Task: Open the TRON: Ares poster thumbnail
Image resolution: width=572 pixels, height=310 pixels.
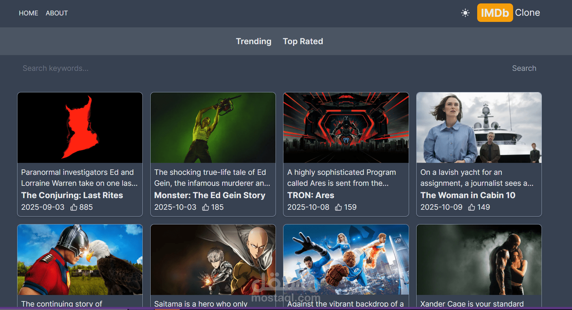Action: [346, 128]
